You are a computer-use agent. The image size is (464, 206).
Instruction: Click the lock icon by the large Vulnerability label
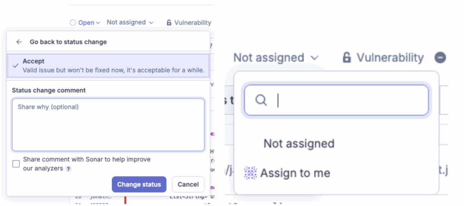point(347,58)
